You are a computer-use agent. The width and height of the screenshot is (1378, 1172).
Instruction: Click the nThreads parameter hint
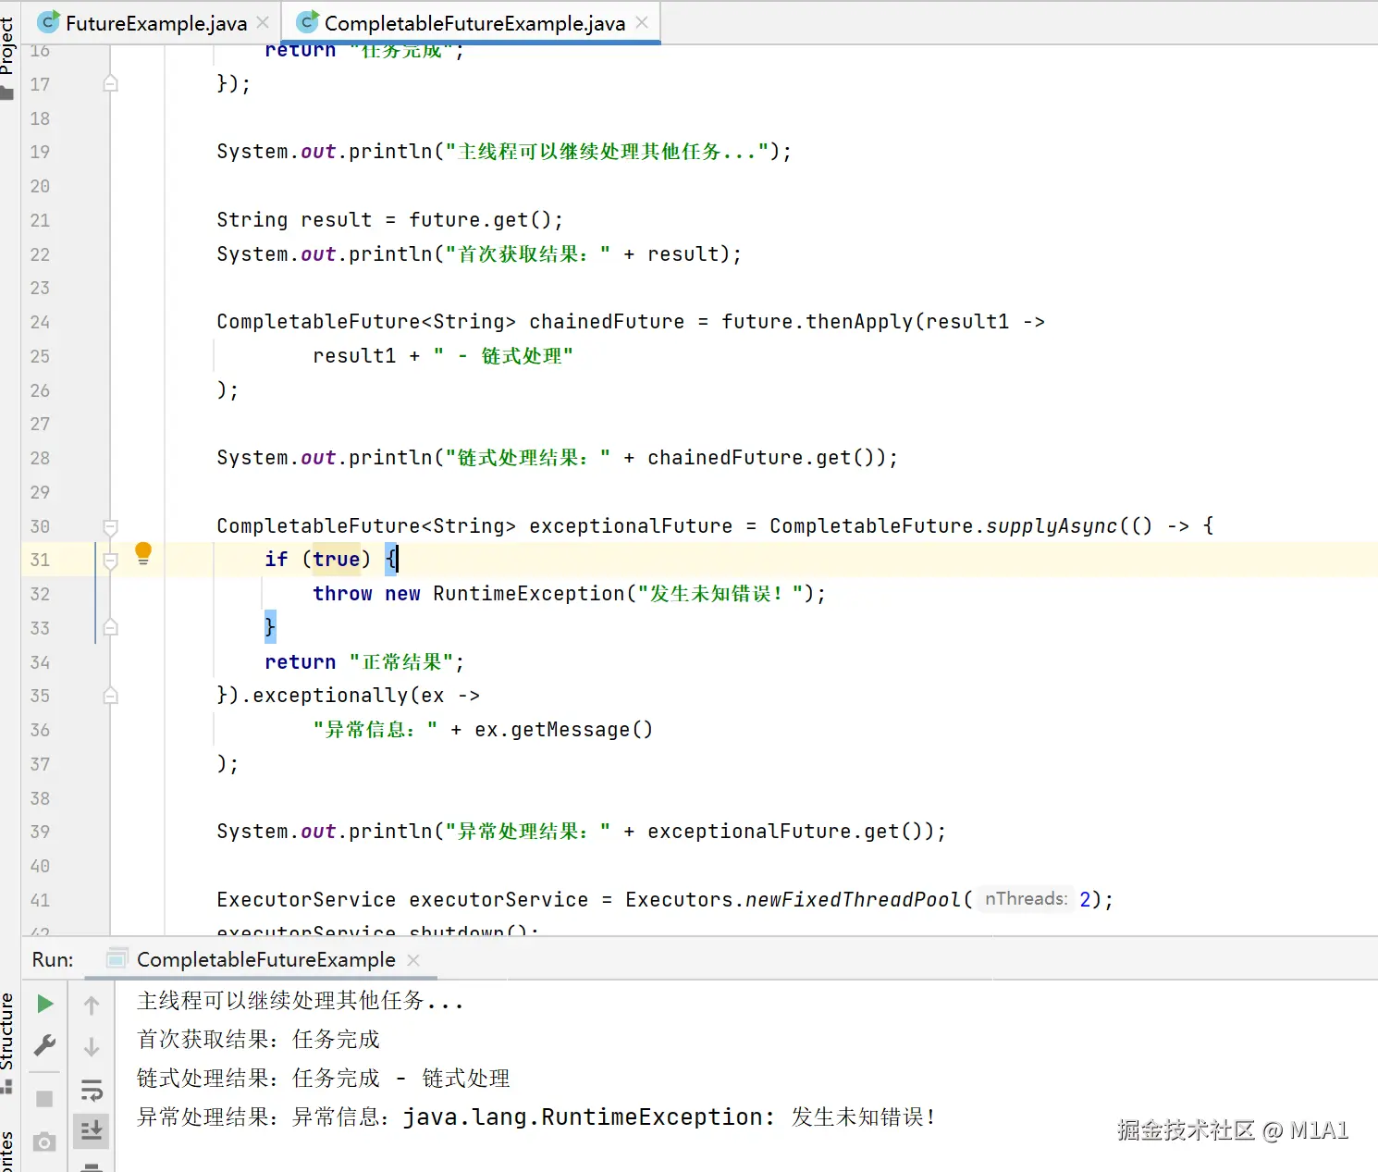[x=1026, y=899]
